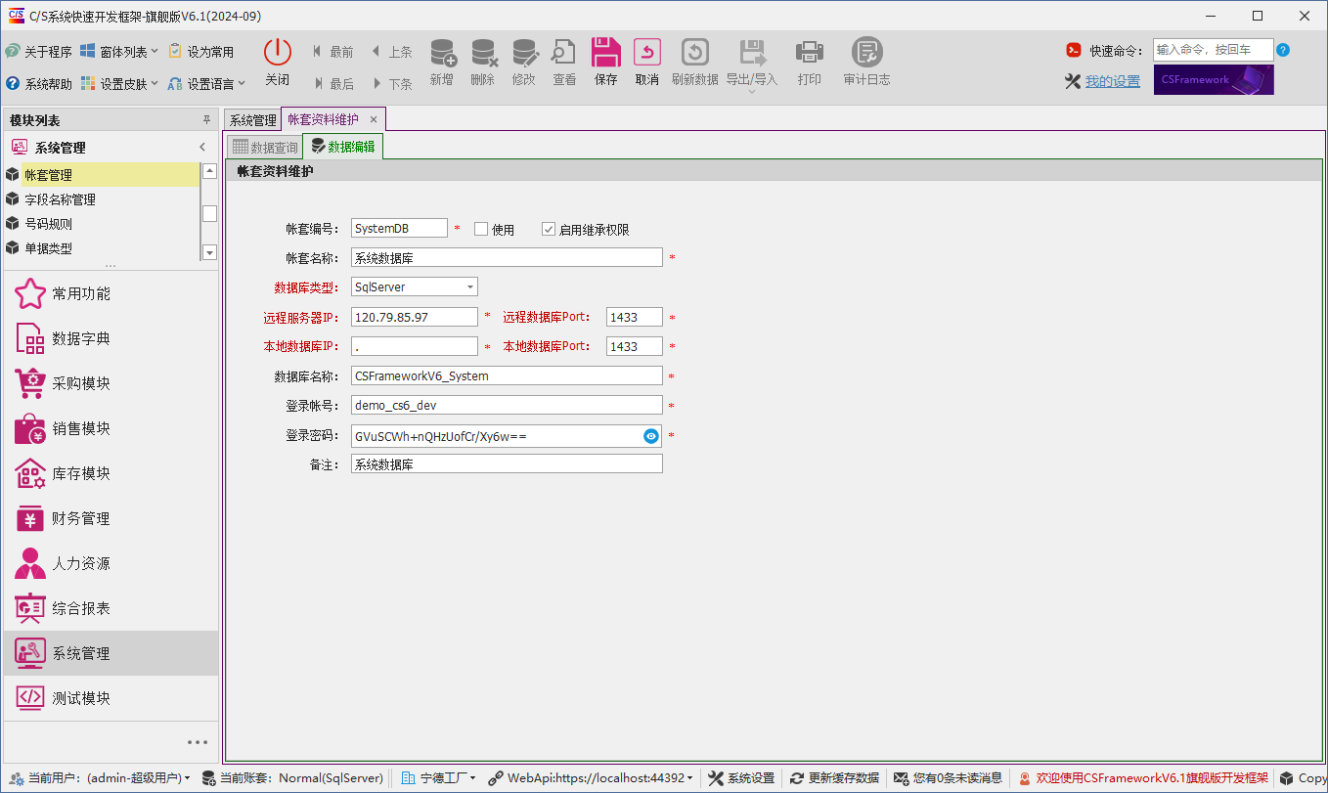Select 帐套管理 in module list

tap(102, 175)
